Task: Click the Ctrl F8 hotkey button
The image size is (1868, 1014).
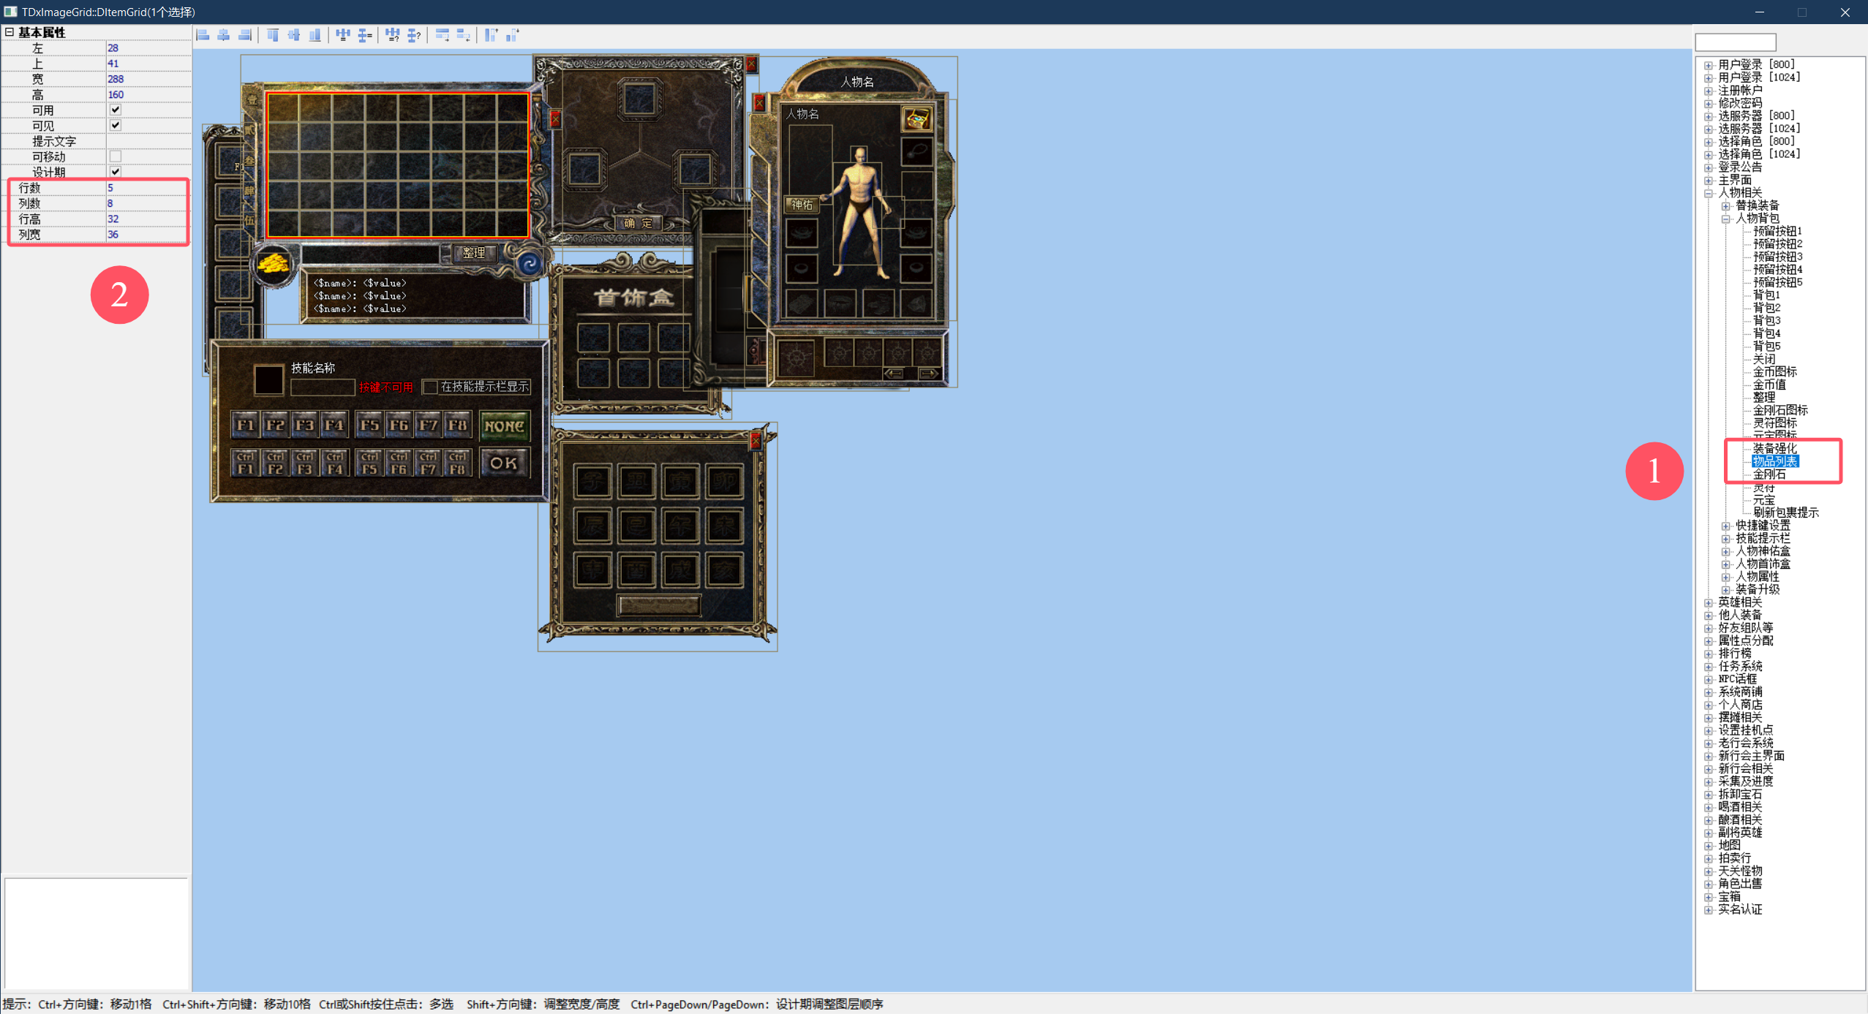Action: [x=457, y=464]
